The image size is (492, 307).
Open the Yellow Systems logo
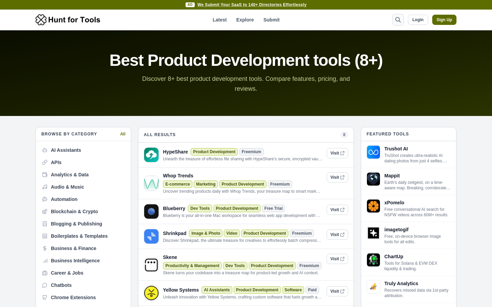click(151, 293)
